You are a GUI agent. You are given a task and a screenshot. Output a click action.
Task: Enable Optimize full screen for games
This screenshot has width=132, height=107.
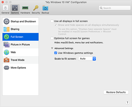(x=52, y=38)
